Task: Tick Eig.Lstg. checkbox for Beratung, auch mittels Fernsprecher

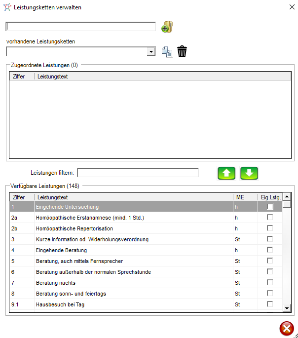Action: tap(270, 261)
